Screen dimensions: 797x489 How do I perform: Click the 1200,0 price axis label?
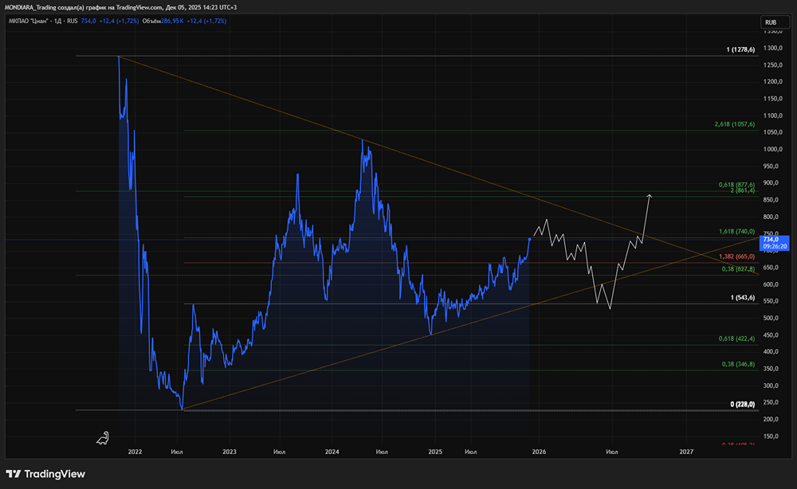click(x=772, y=82)
